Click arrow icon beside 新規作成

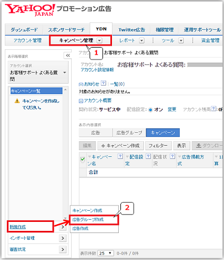(63, 227)
